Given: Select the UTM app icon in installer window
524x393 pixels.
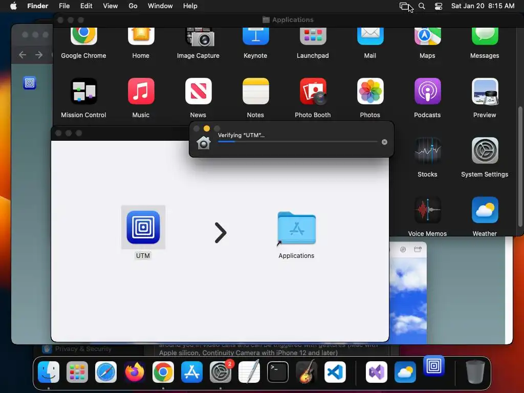Looking at the screenshot, I should pos(143,227).
